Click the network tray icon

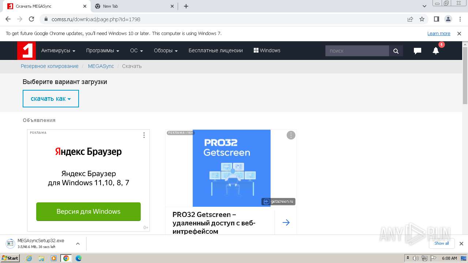point(424,258)
